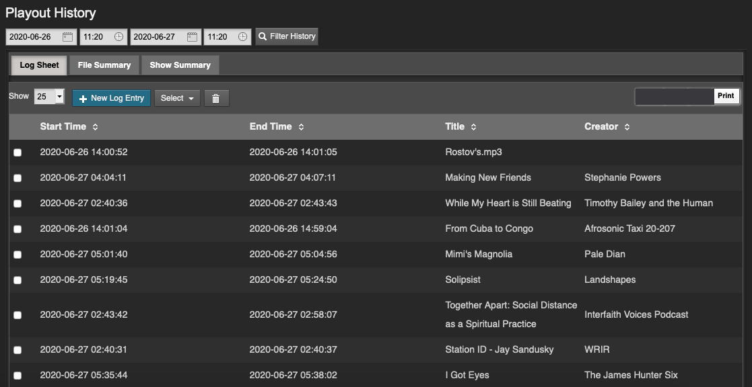Sort by End Time column arrows

pos(301,127)
